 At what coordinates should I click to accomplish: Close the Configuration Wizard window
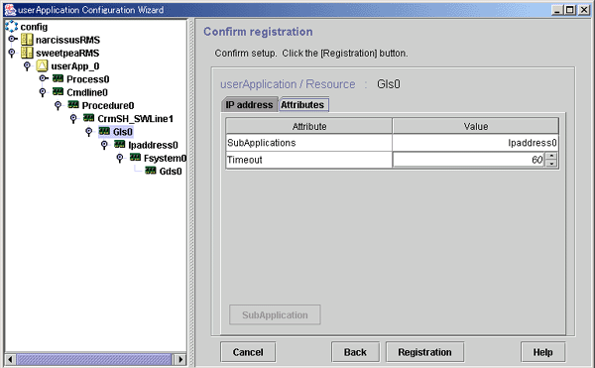pos(584,10)
